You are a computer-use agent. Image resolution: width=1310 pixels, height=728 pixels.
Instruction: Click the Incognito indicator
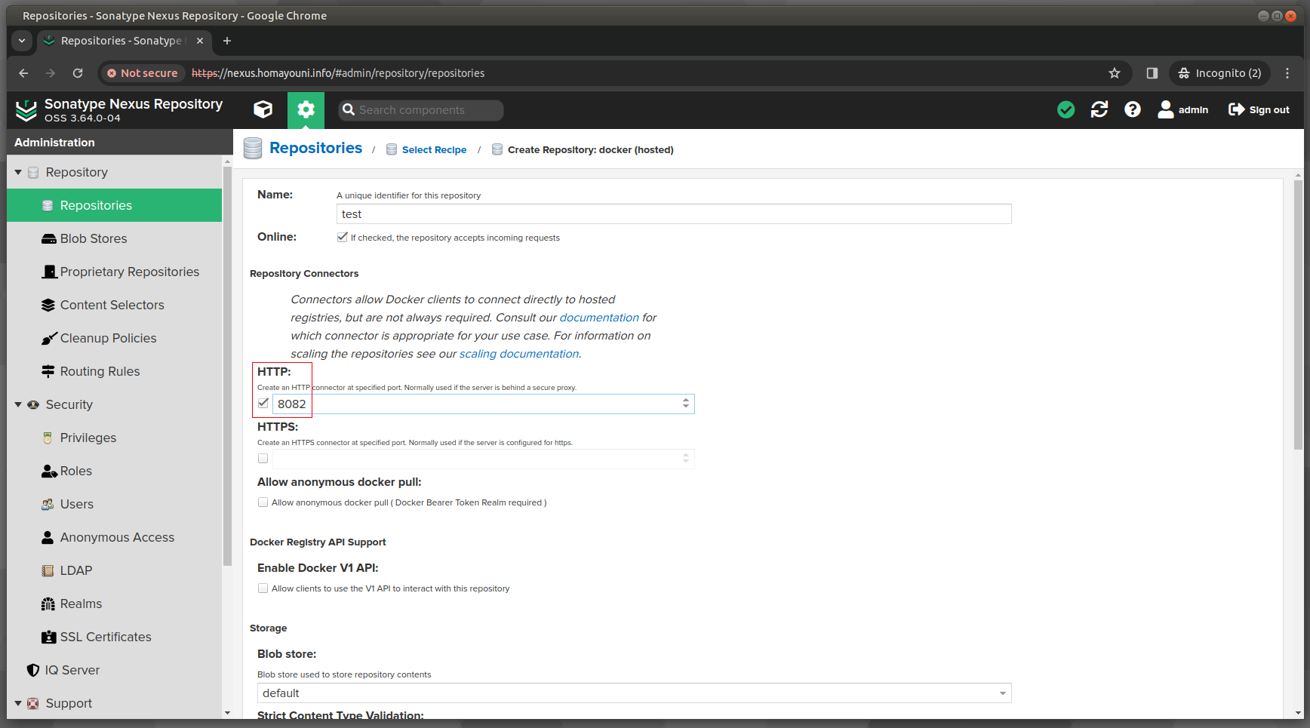click(x=1220, y=73)
